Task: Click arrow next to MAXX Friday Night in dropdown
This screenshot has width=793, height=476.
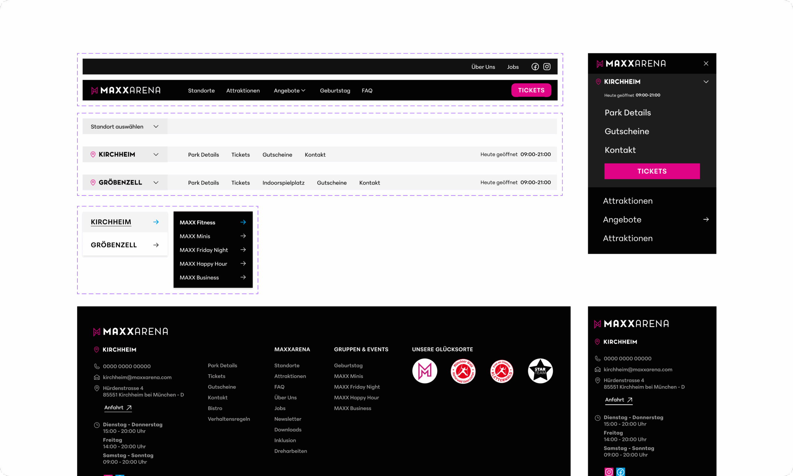Action: point(243,250)
